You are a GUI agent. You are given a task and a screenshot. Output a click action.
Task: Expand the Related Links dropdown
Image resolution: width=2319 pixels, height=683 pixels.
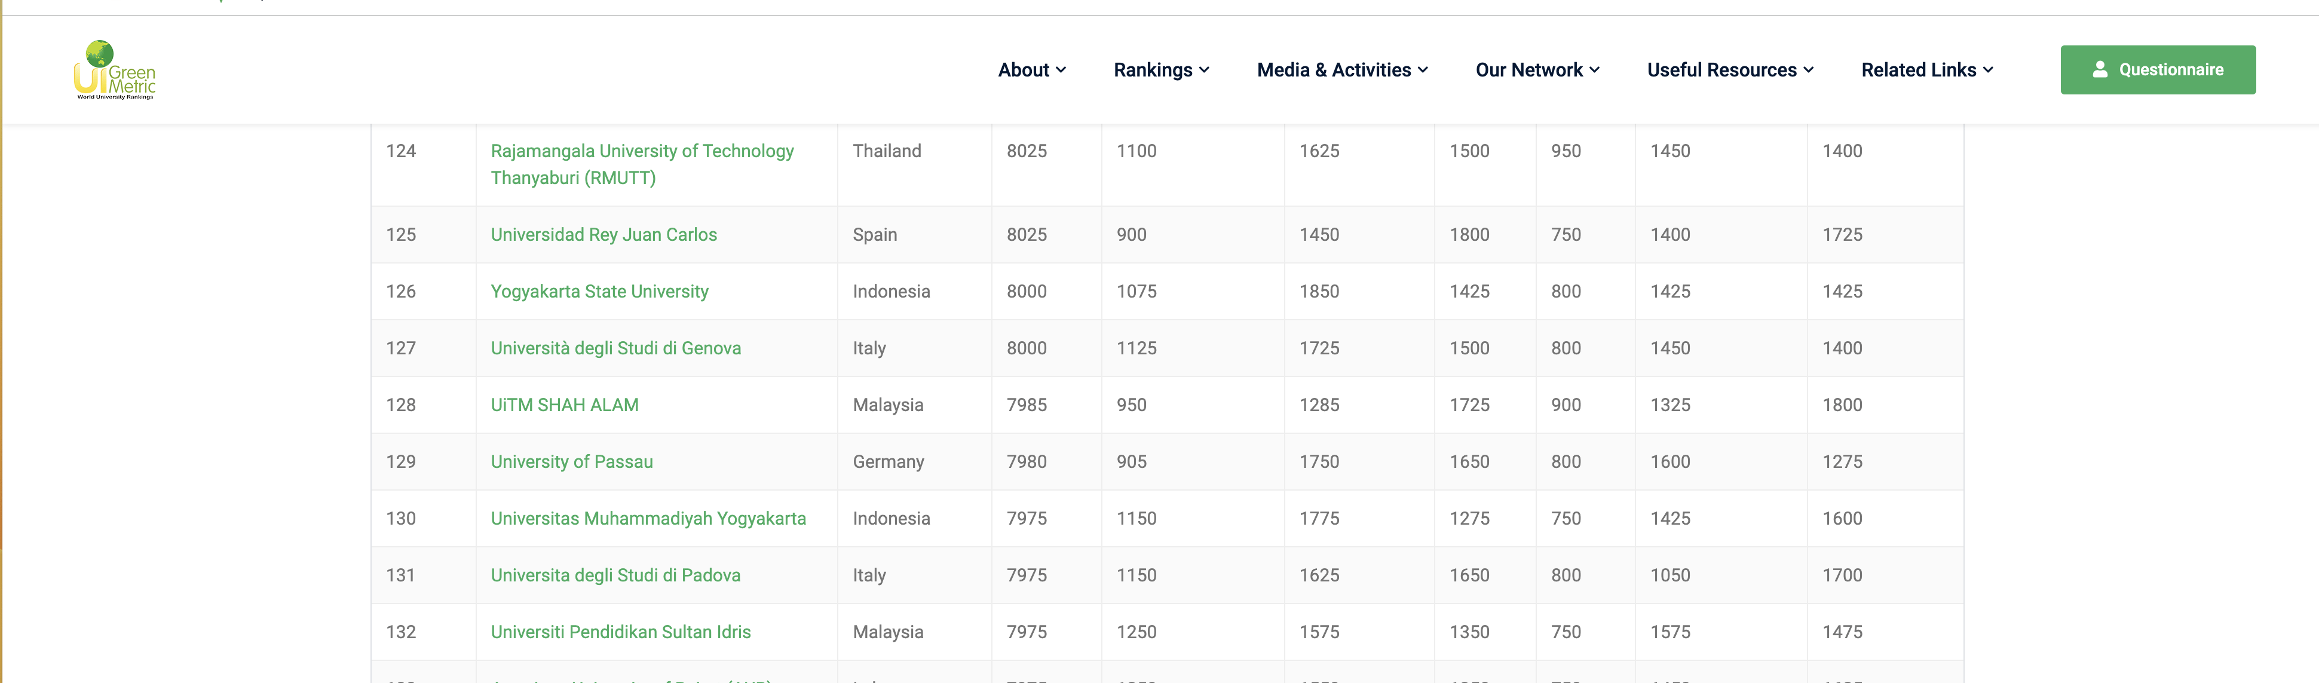[1928, 70]
